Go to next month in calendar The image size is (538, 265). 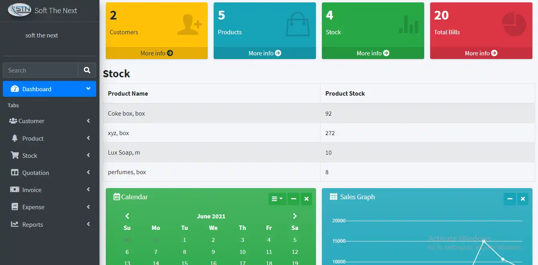point(295,216)
